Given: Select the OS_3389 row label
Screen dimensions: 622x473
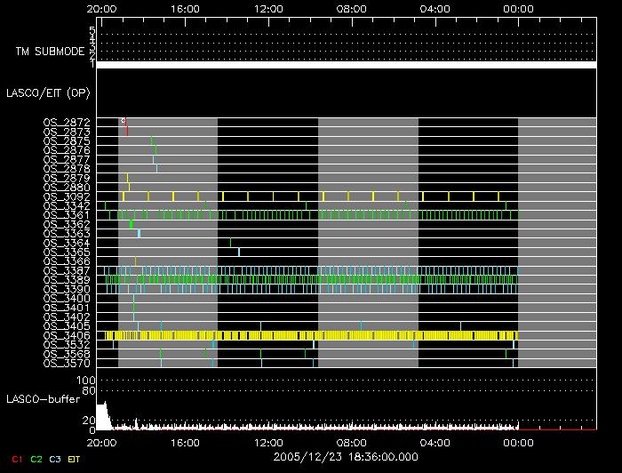Looking at the screenshot, I should 67,279.
